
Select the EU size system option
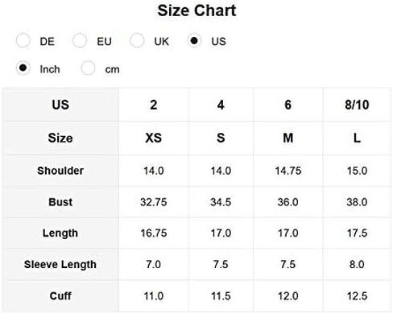point(80,41)
